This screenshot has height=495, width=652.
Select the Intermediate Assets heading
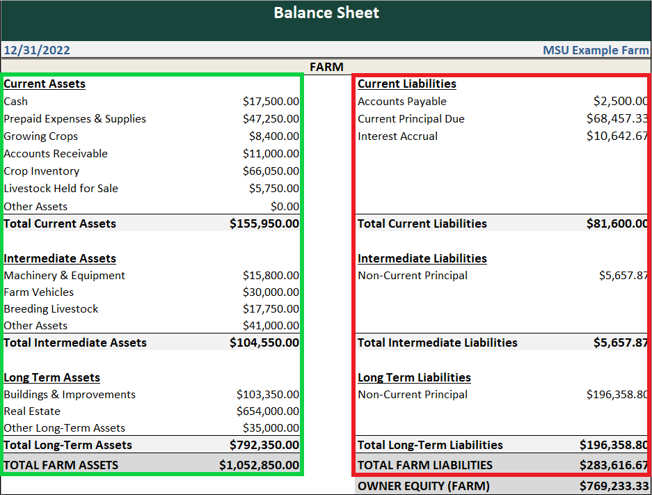(x=59, y=258)
